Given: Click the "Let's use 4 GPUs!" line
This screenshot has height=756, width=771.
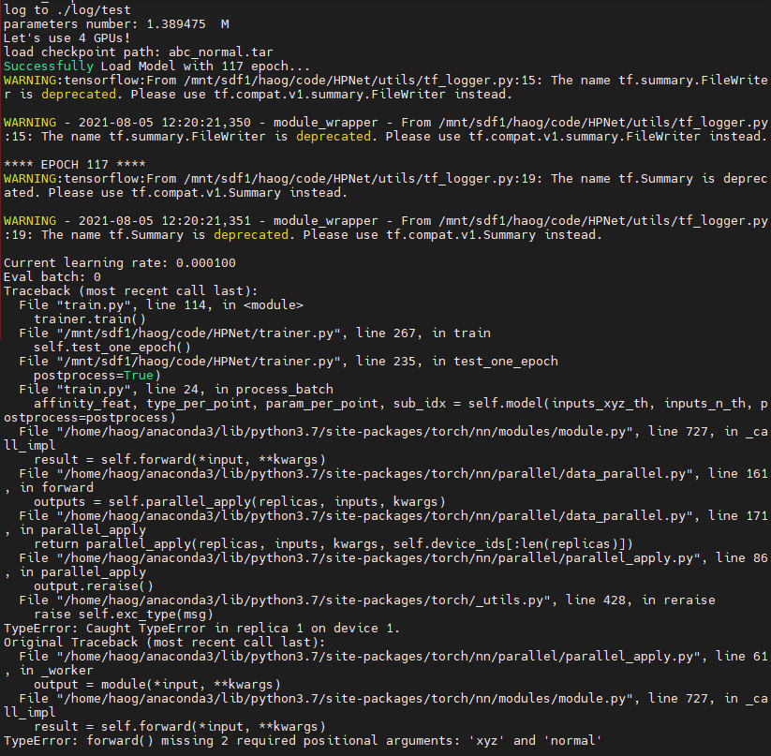Looking at the screenshot, I should click(67, 37).
